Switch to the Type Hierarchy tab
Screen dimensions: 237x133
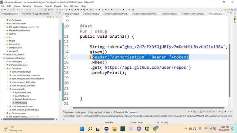pyautogui.click(x=41, y=14)
